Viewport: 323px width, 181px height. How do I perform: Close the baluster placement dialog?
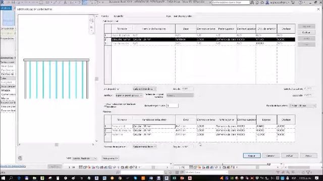pyautogui.click(x=318, y=9)
